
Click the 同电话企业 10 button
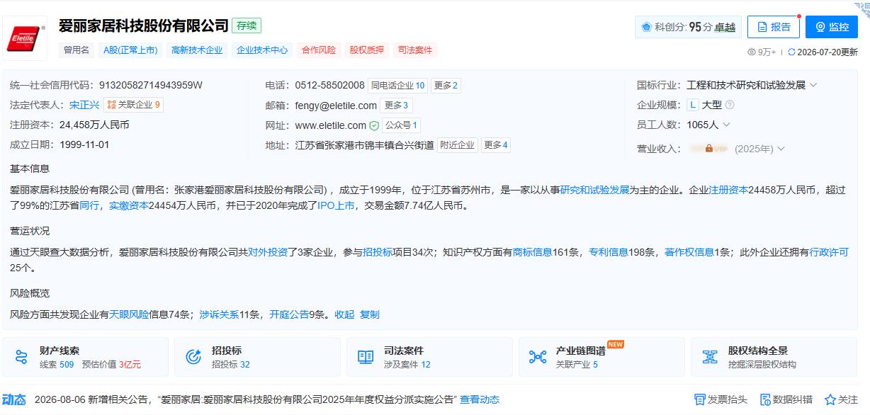point(397,86)
